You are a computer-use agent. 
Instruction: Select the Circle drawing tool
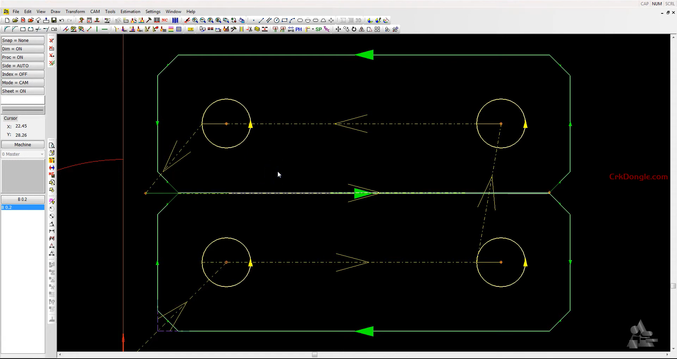click(277, 20)
